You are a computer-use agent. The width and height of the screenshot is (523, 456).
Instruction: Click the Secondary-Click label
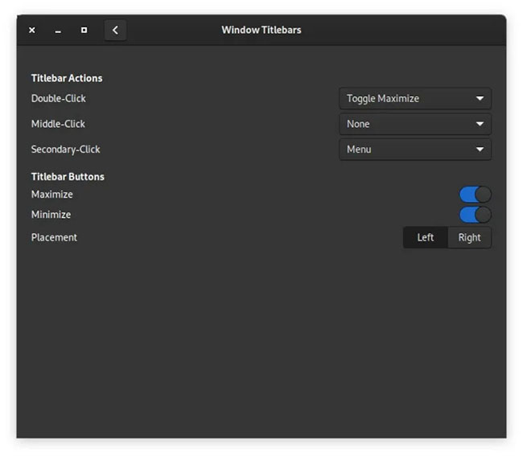(x=65, y=150)
